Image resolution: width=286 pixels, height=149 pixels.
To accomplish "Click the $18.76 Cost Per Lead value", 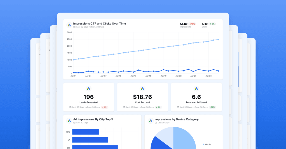I will [142, 97].
